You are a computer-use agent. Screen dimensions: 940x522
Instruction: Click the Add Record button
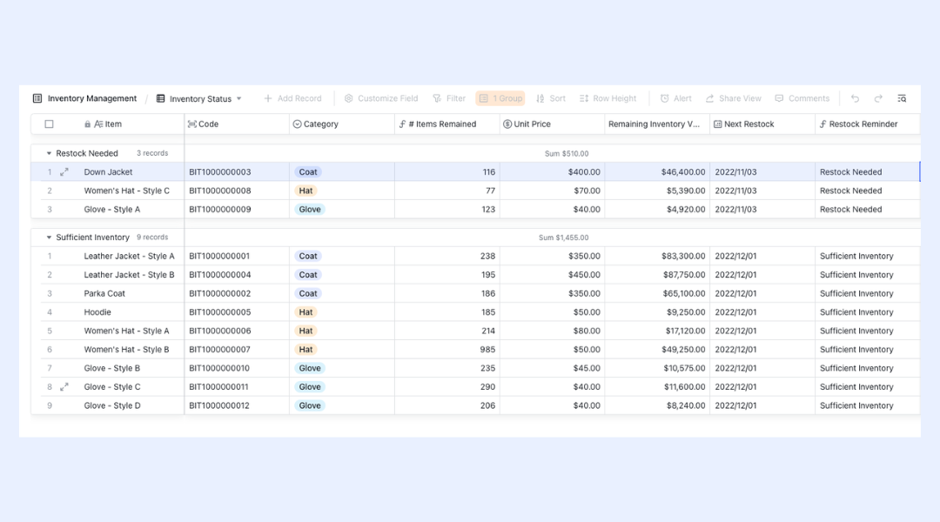(x=292, y=98)
